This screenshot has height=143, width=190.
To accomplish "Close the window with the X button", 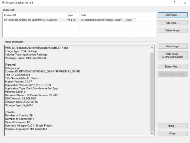I will (185, 3).
